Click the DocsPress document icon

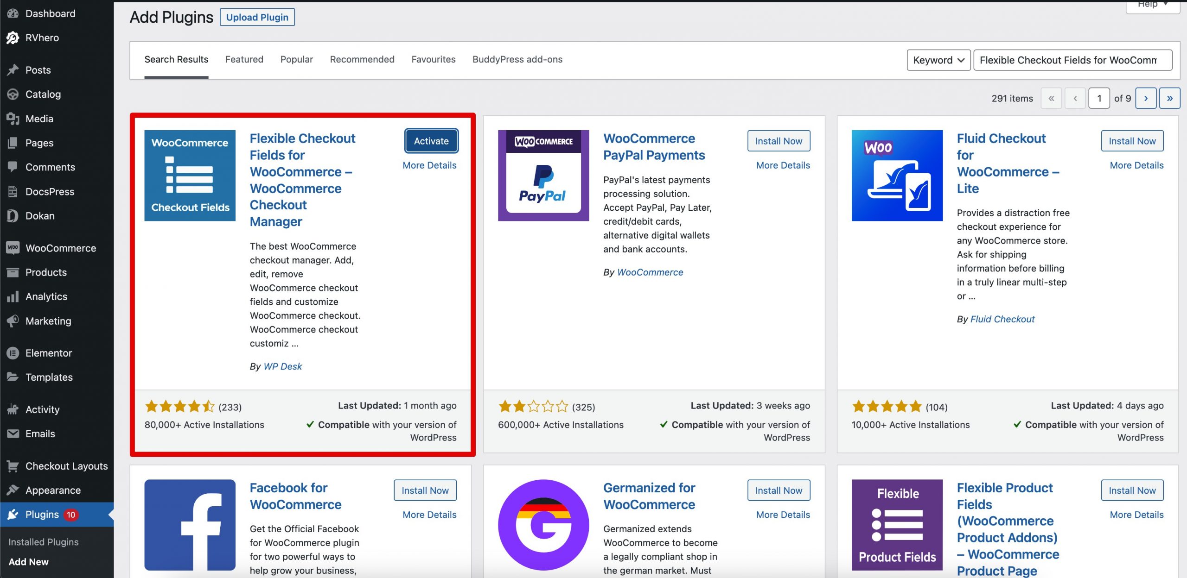(x=13, y=191)
